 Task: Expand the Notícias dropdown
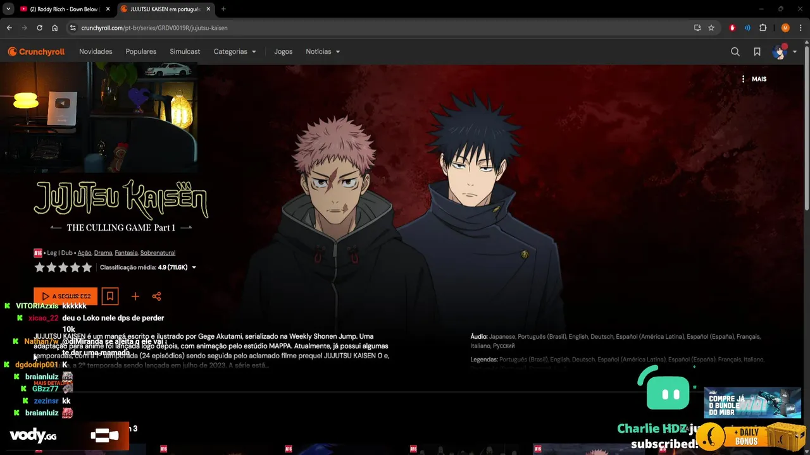tap(323, 52)
